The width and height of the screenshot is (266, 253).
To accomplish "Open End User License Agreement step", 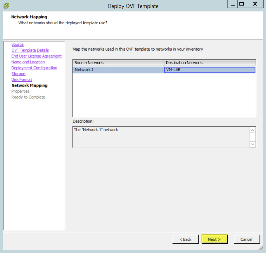I will pyautogui.click(x=37, y=56).
